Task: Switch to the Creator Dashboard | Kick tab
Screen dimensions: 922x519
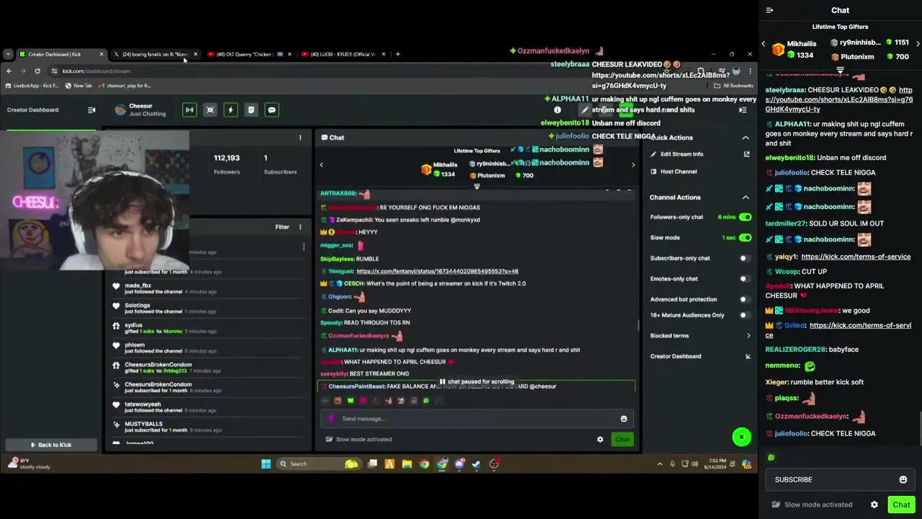Action: click(61, 54)
